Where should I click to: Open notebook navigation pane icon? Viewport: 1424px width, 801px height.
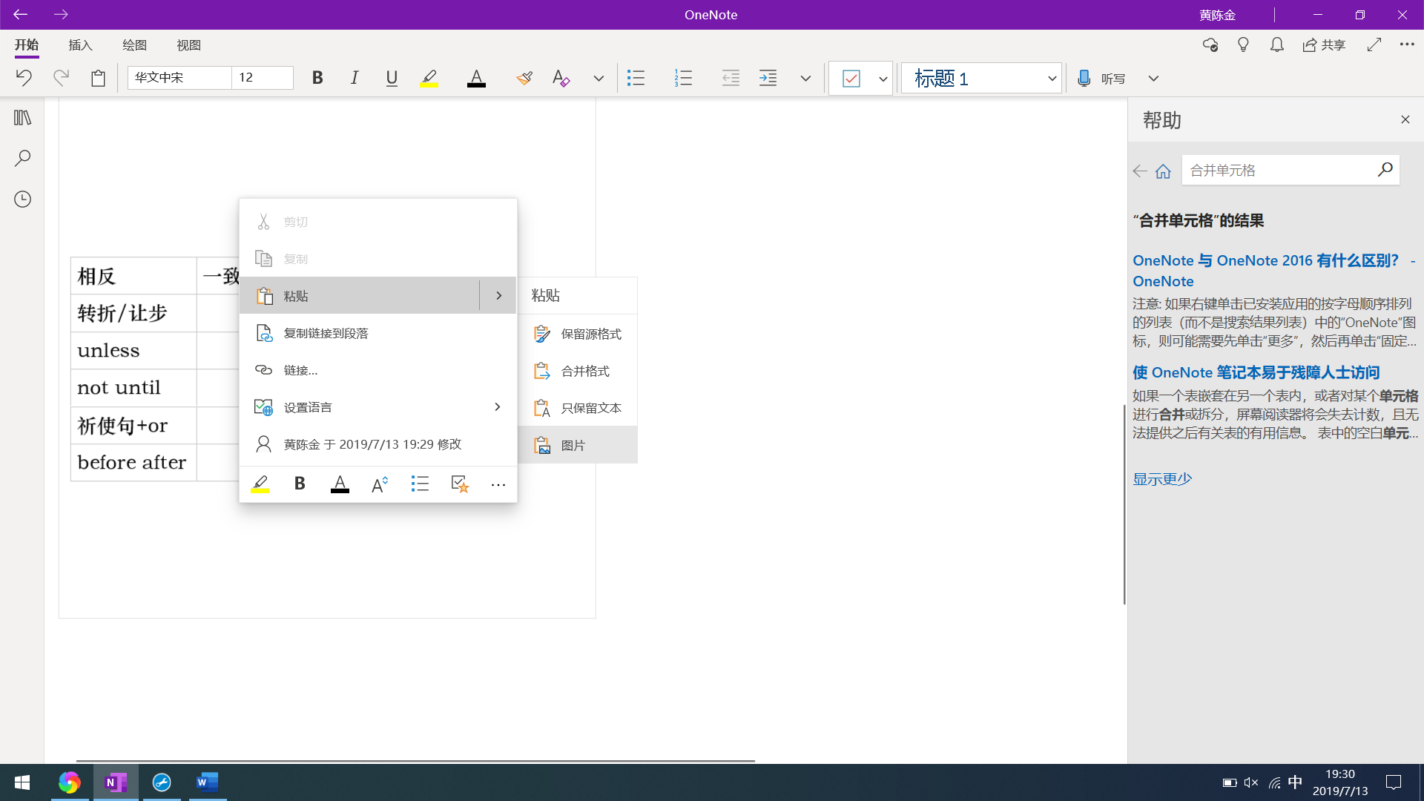tap(22, 118)
